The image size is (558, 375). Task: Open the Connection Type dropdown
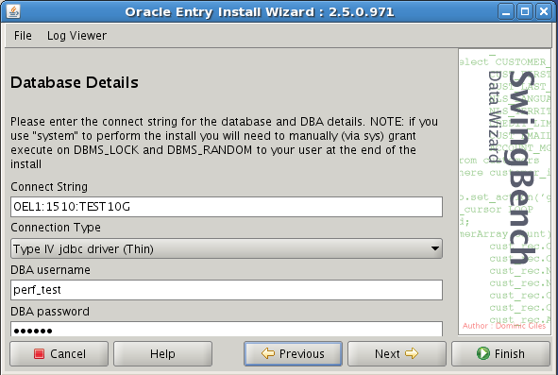tap(227, 248)
